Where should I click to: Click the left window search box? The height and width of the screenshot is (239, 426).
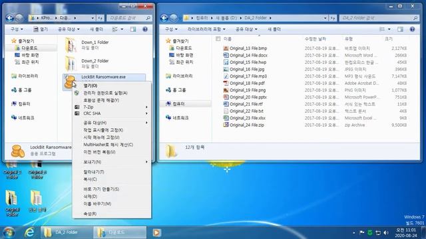pyautogui.click(x=129, y=18)
